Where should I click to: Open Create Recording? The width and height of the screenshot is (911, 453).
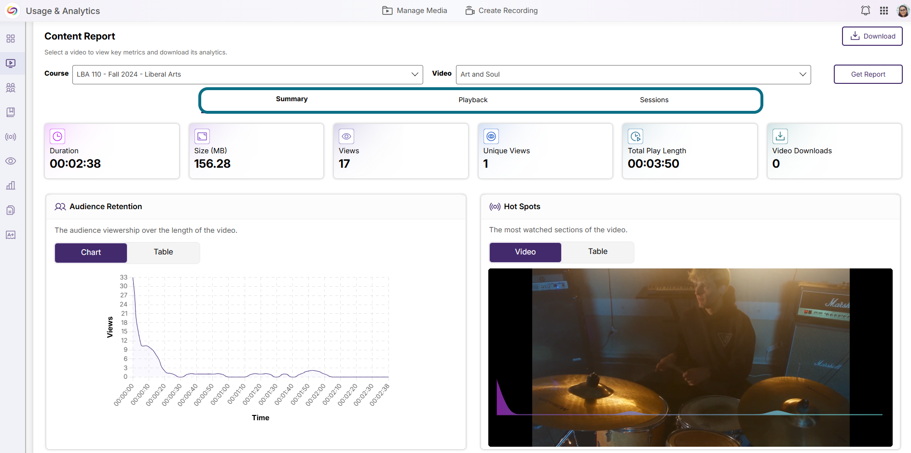pos(502,11)
